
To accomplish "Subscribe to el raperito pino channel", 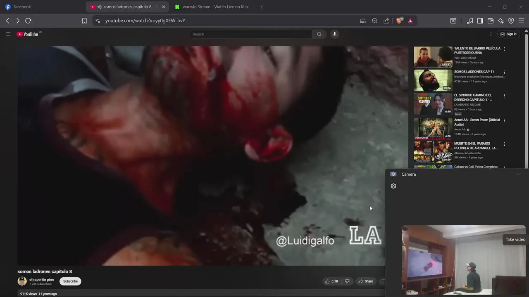I will (x=70, y=281).
